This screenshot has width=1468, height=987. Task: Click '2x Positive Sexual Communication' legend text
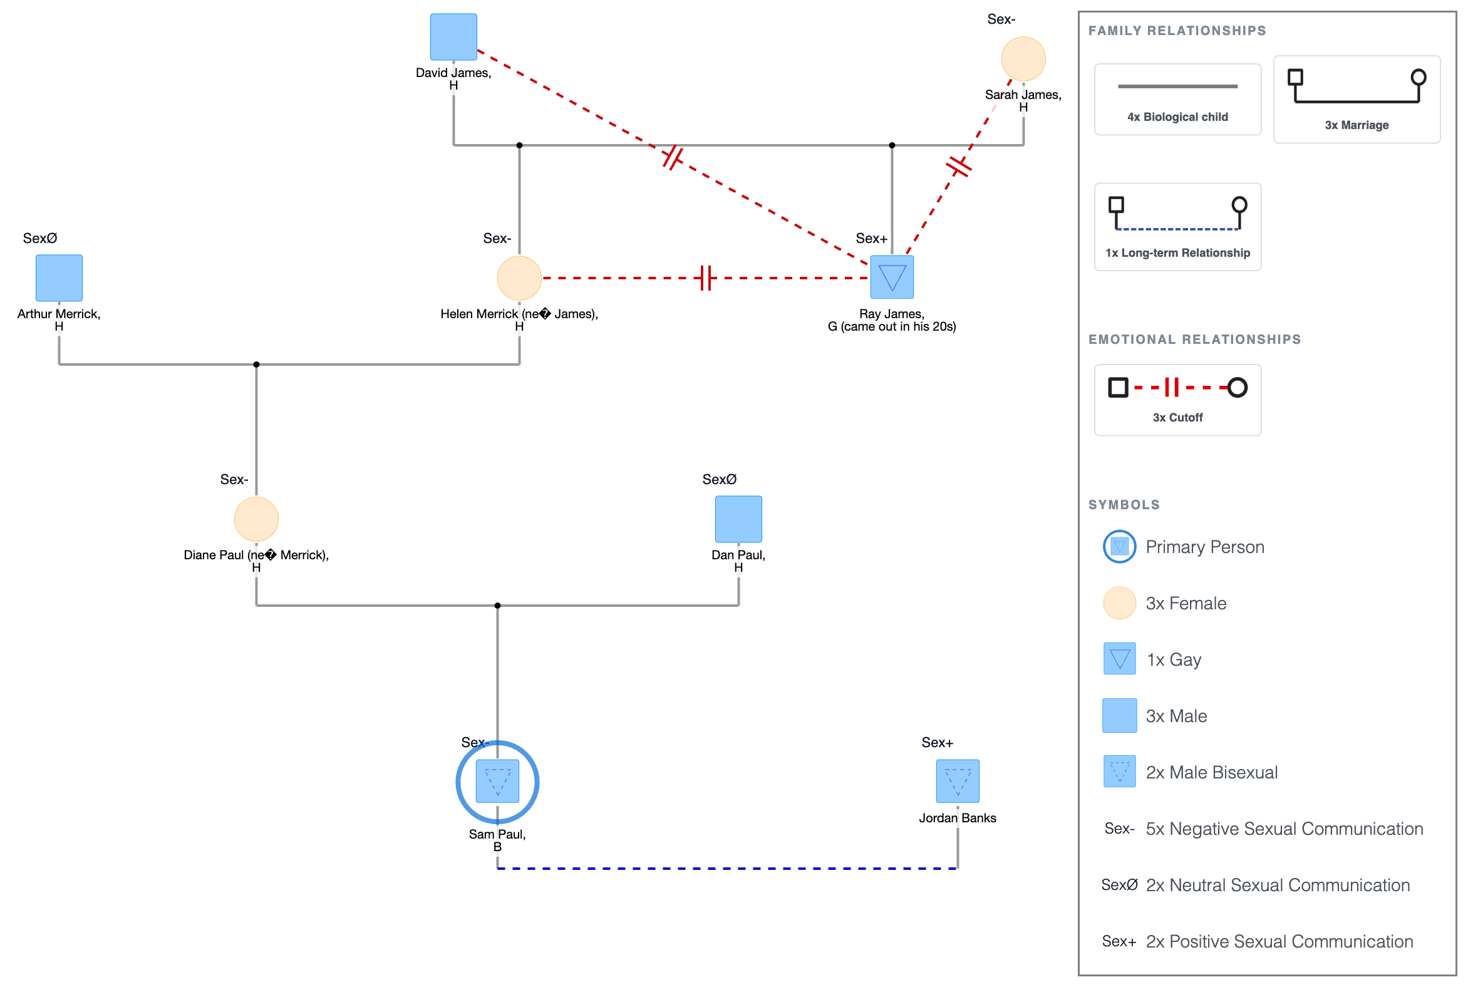pyautogui.click(x=1279, y=941)
